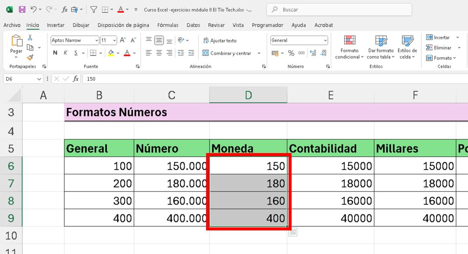Click the Save icon in title bar

pos(22,9)
